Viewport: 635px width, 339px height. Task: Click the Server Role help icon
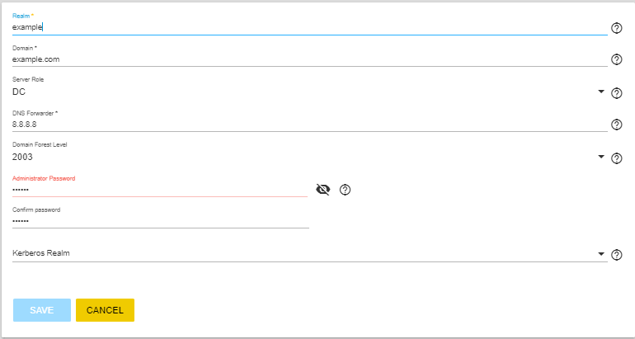coord(616,93)
